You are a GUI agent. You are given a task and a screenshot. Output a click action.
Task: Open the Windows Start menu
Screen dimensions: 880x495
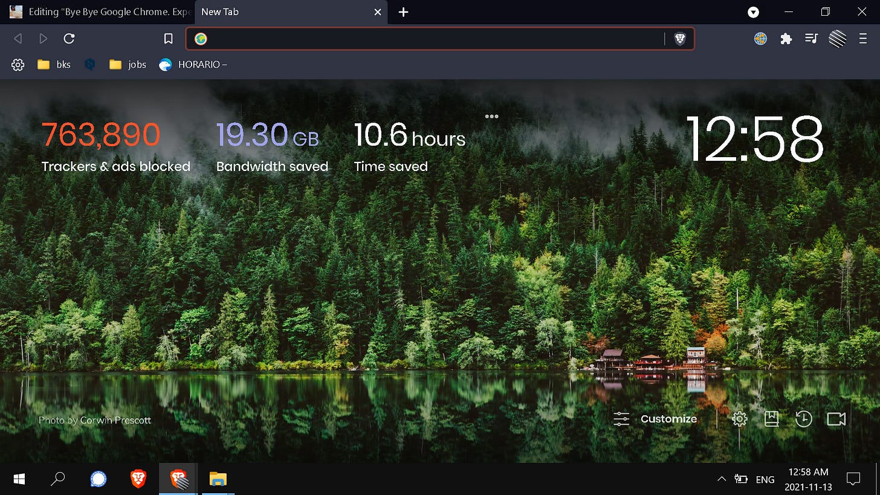[19, 479]
